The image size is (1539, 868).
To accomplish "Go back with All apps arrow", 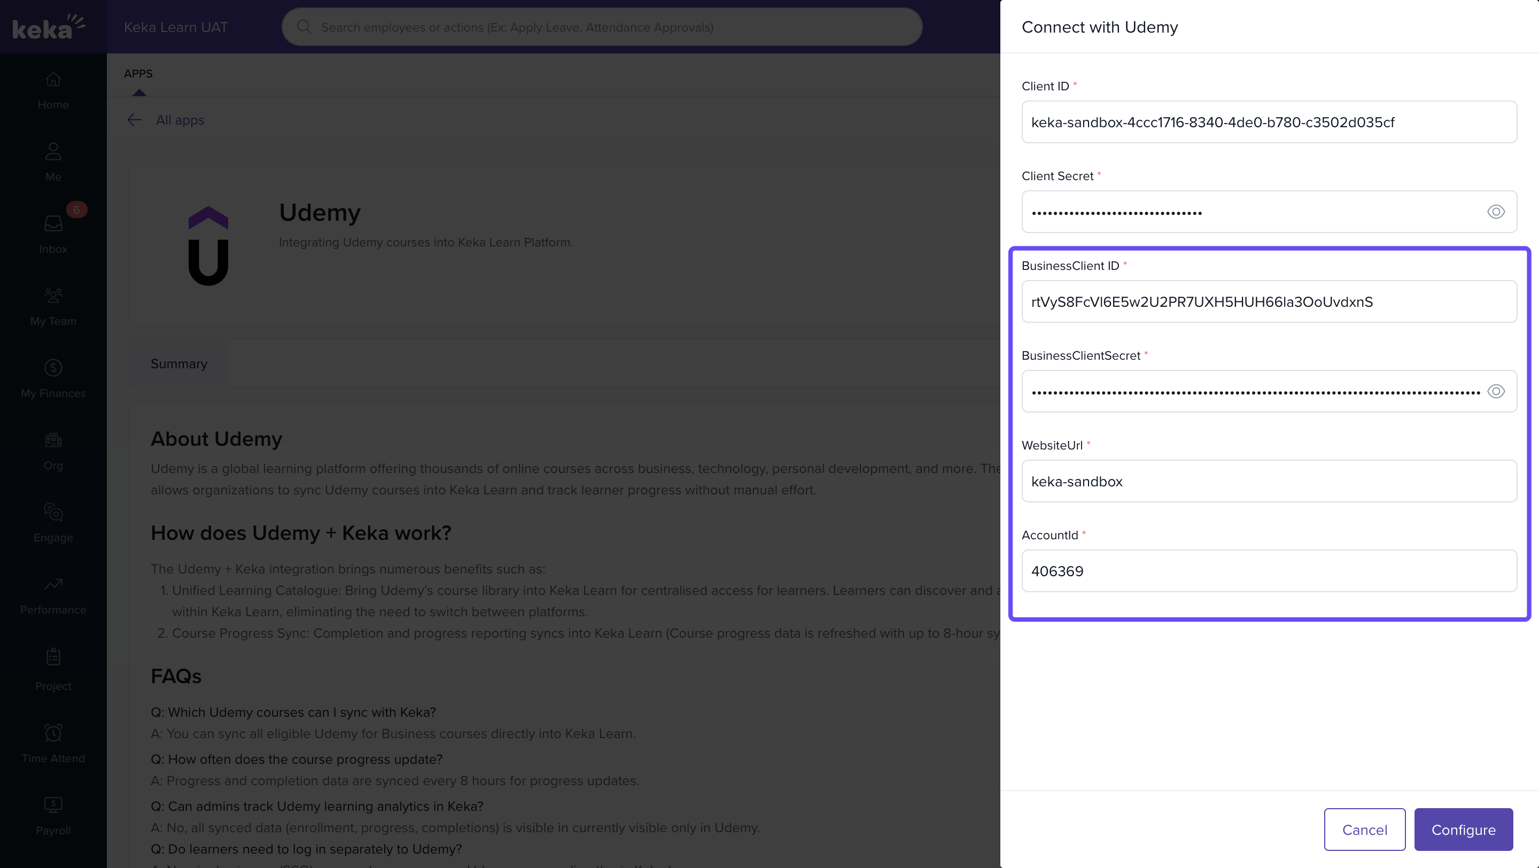I will coord(135,120).
